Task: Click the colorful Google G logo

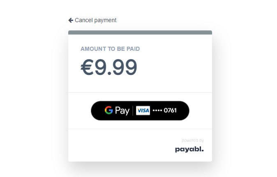Action: (108, 110)
